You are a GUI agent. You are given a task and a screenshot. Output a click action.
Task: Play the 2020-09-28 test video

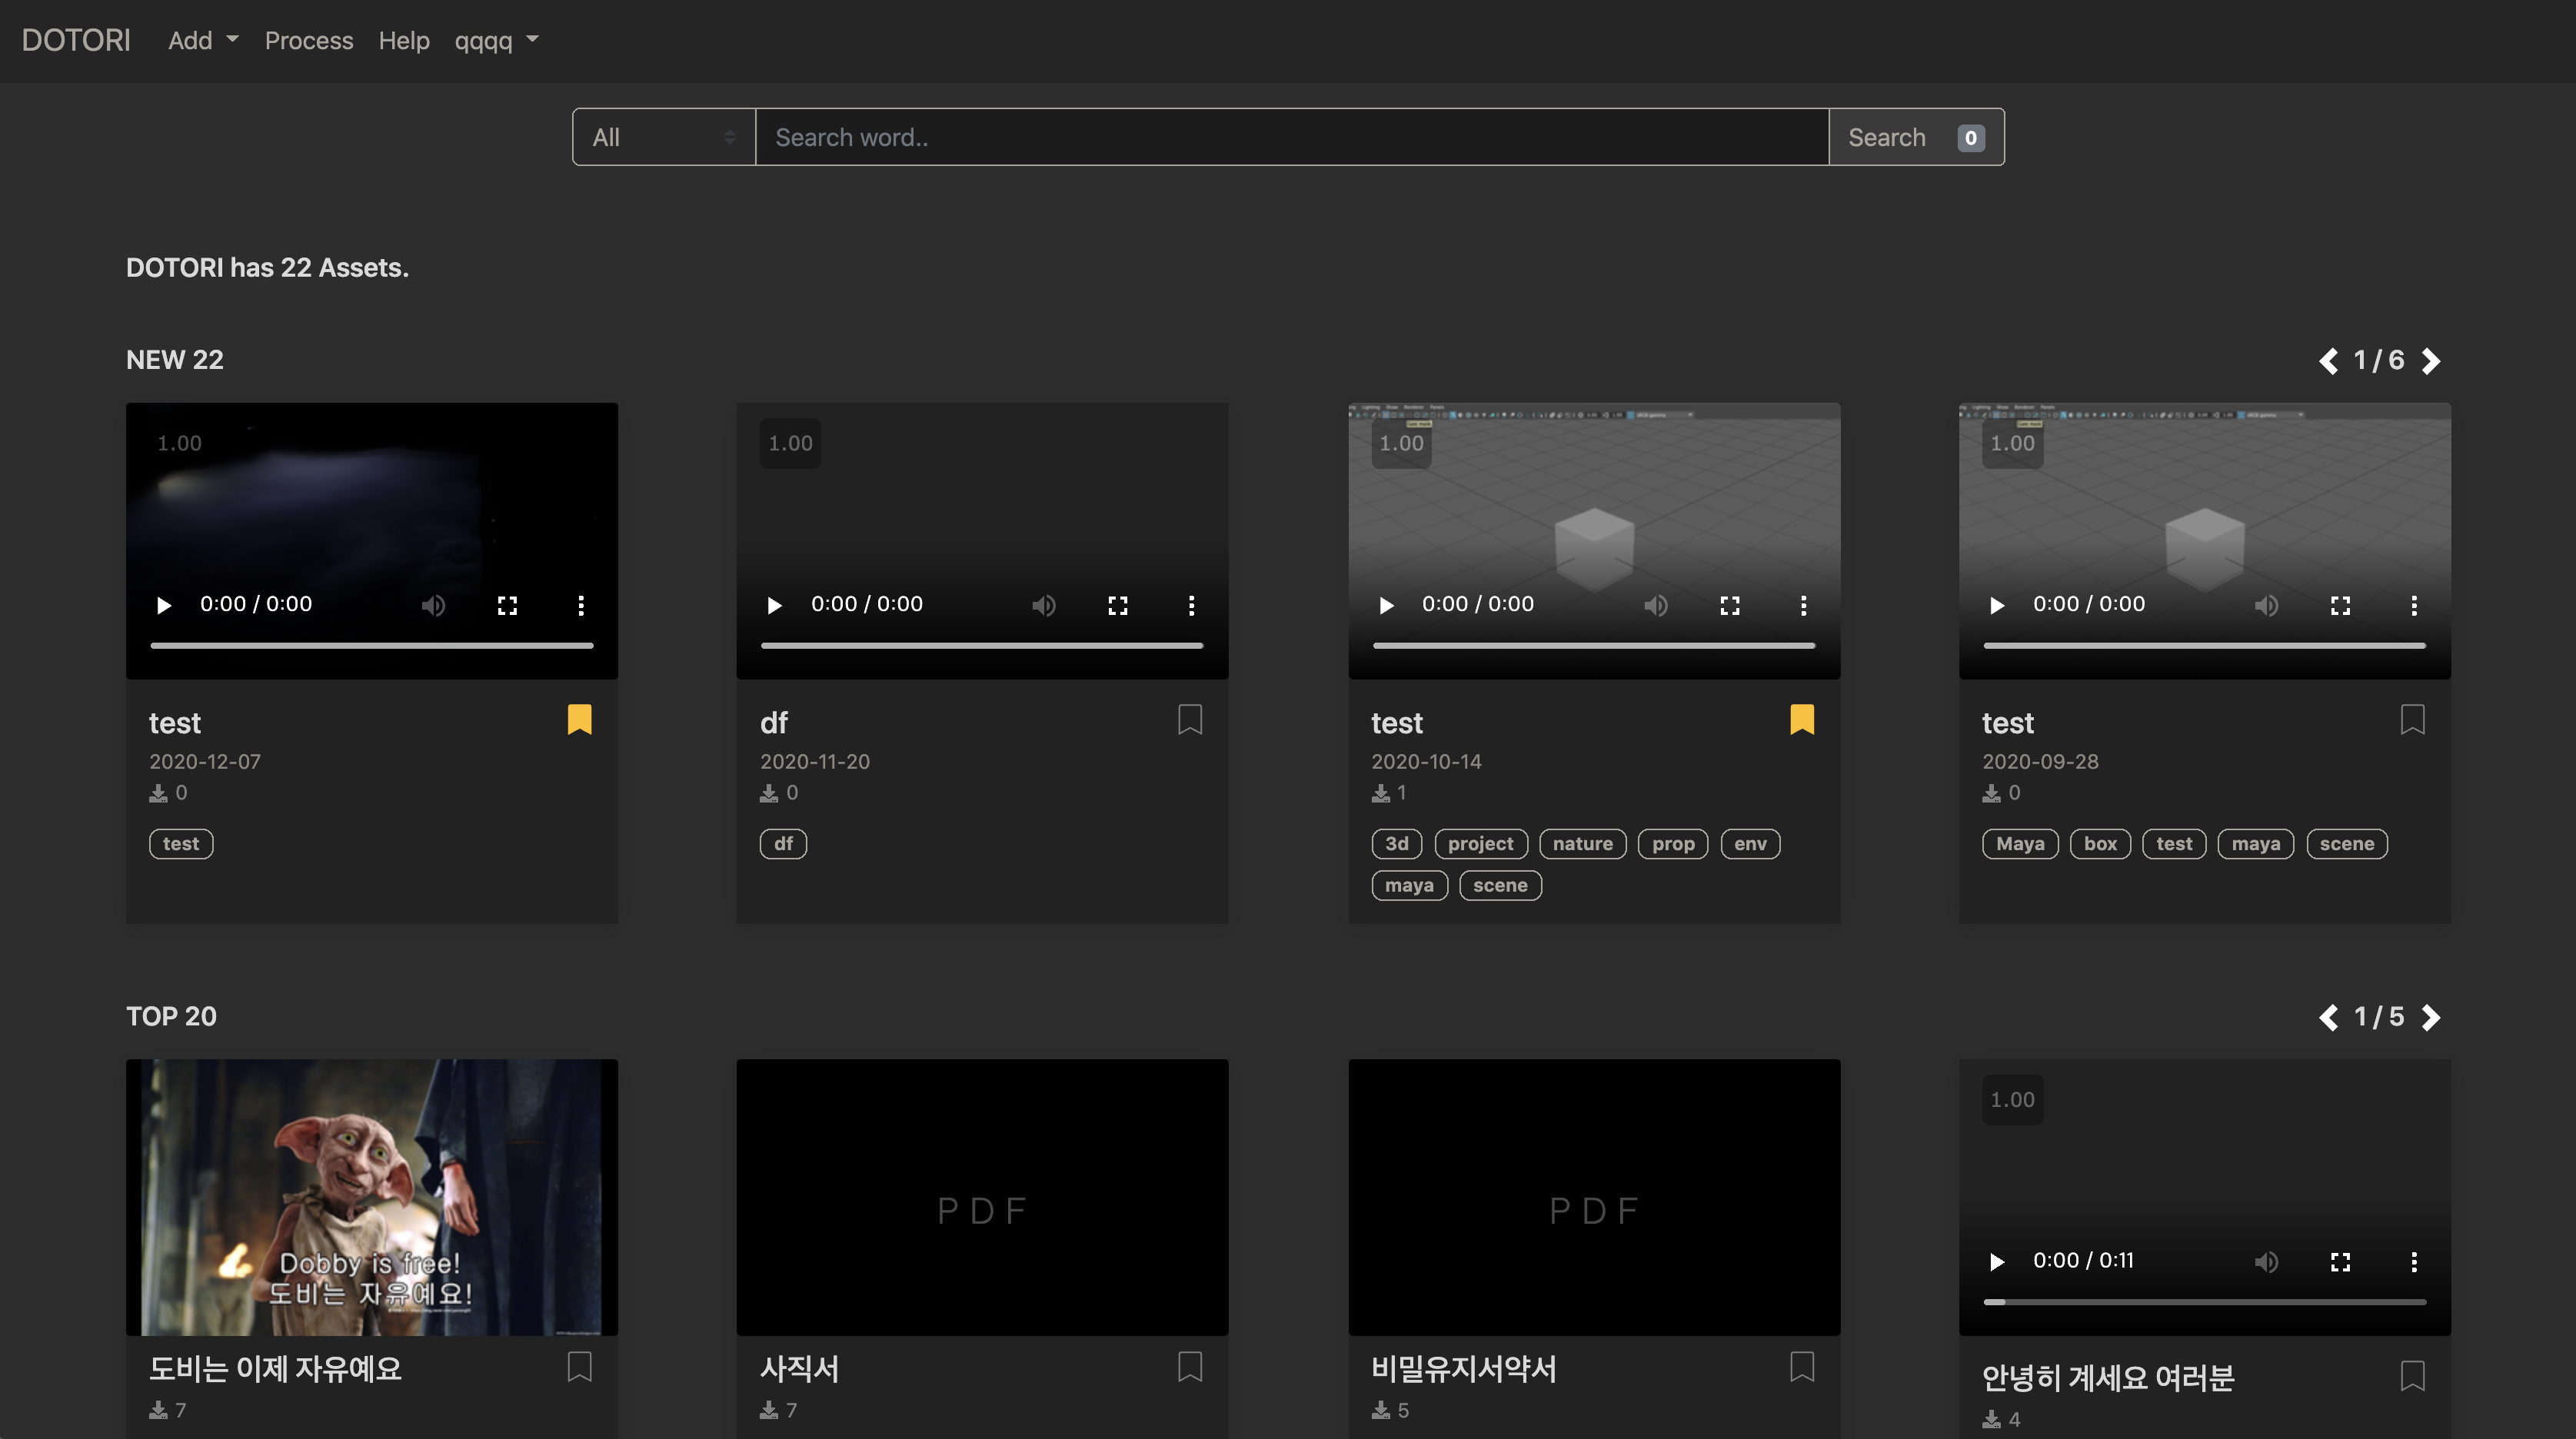1997,605
